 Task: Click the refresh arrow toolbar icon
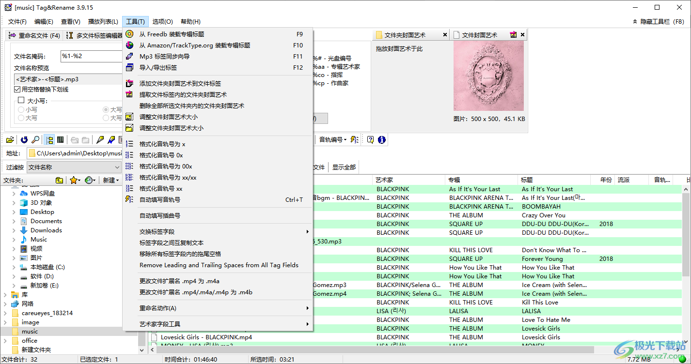point(24,140)
